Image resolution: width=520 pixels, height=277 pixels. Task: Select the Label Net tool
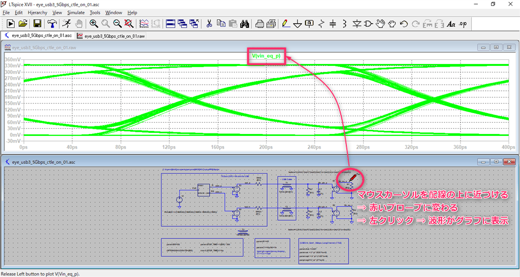(x=309, y=24)
